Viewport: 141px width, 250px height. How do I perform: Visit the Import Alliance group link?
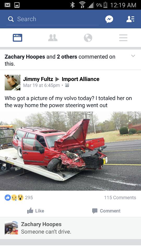click(81, 79)
